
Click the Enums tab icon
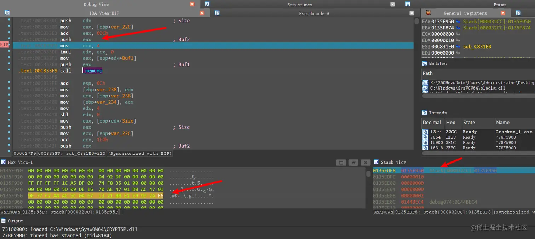tap(408, 4)
